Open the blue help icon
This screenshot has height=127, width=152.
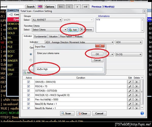142,113
